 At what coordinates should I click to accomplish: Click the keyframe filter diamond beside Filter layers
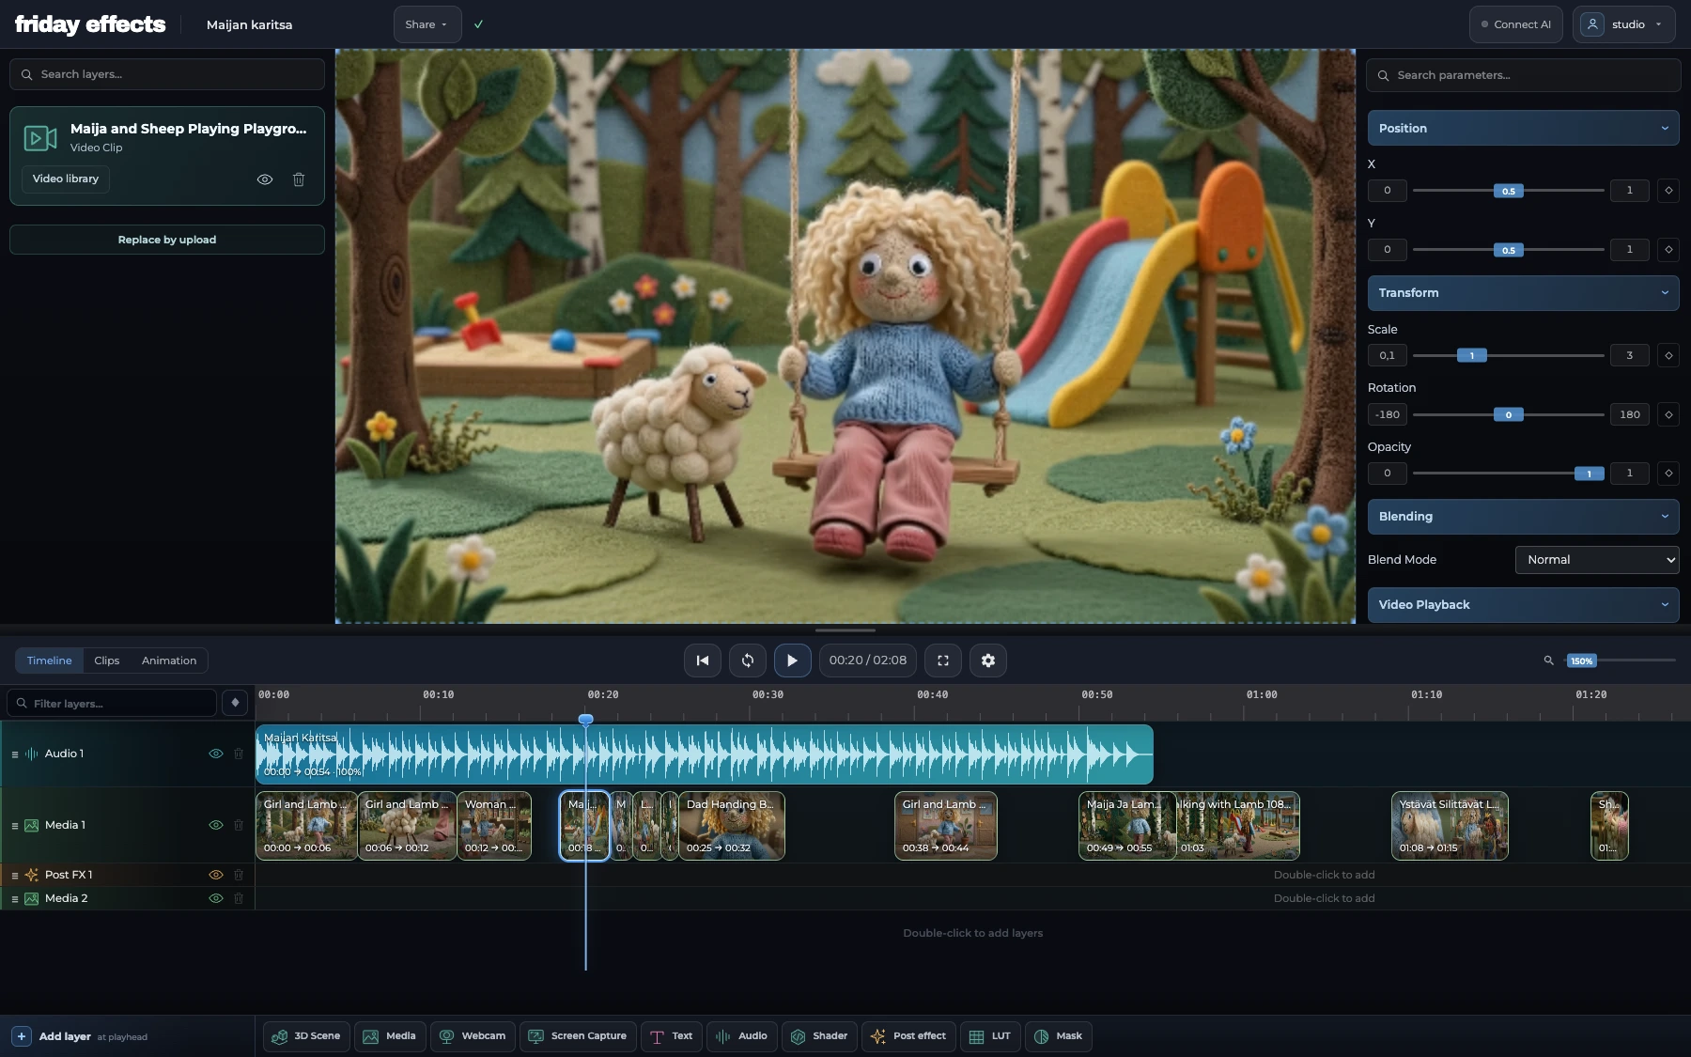[235, 703]
